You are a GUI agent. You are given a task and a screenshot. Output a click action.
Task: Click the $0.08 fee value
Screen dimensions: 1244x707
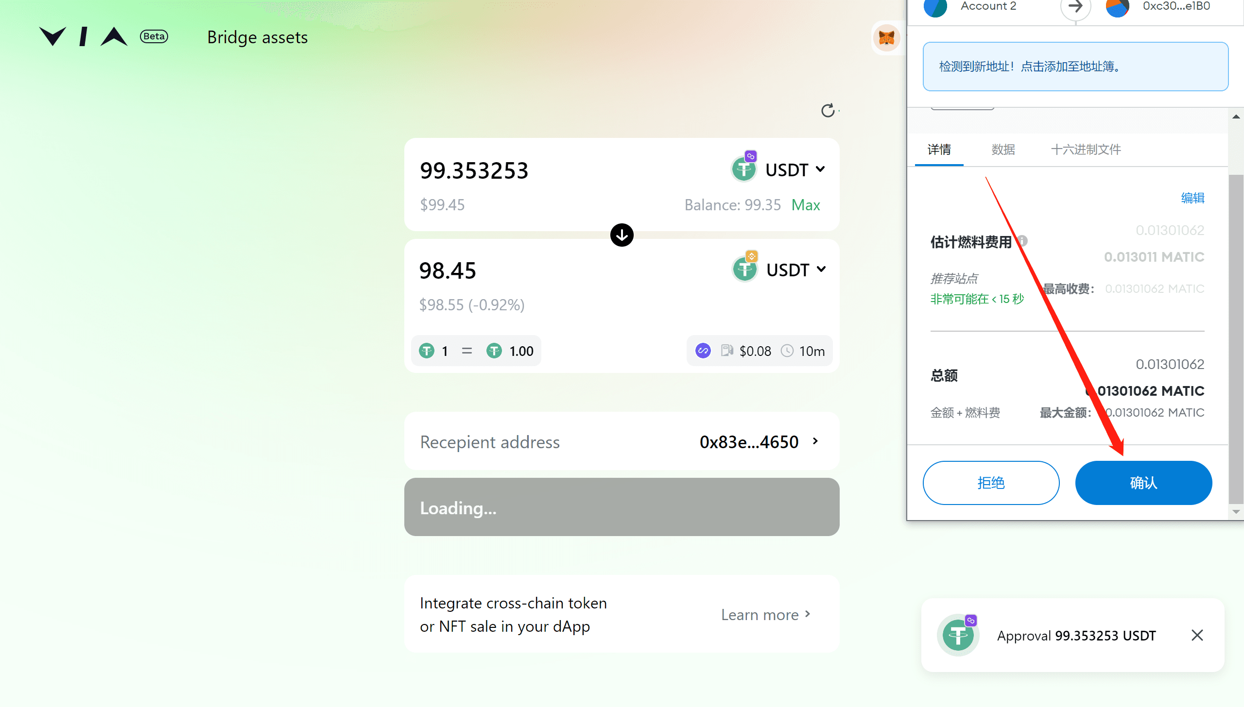755,351
